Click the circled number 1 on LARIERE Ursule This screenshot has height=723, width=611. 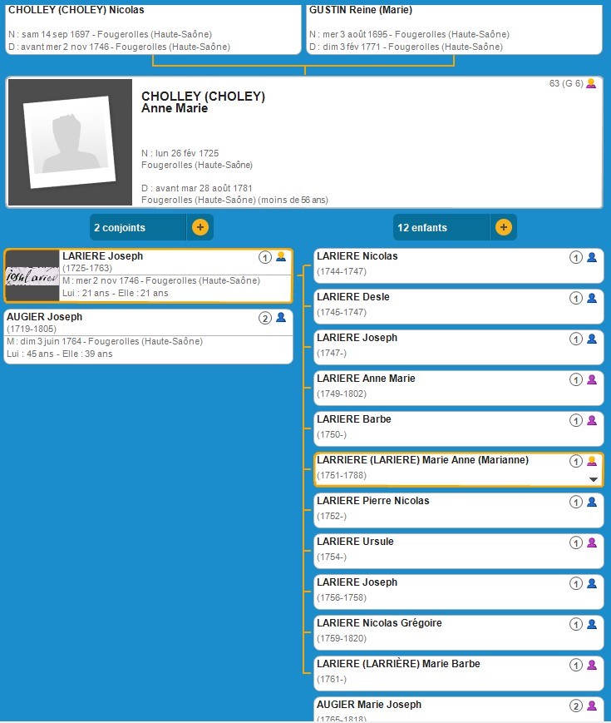(x=575, y=542)
